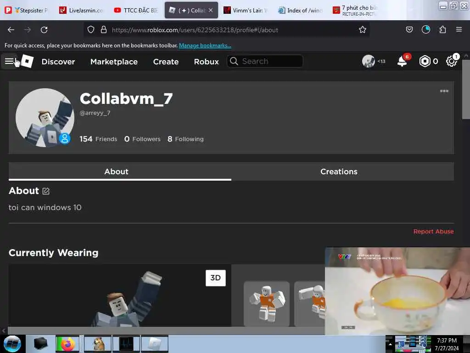Select the Creations profile tab
Screen dimensions: 470x353
point(342,171)
